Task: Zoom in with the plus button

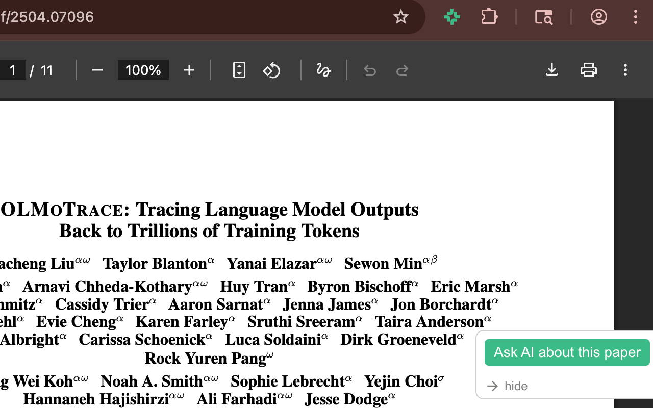Action: [x=189, y=70]
